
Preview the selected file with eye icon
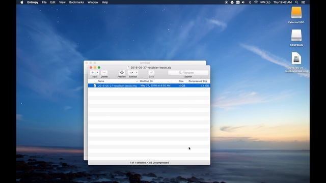(122, 73)
